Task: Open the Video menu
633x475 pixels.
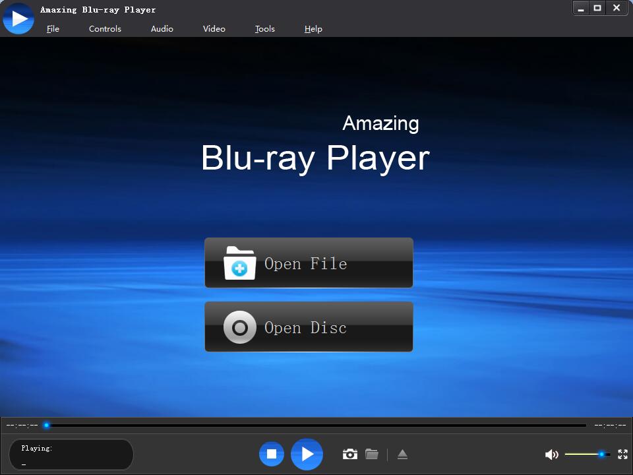Action: (x=214, y=28)
